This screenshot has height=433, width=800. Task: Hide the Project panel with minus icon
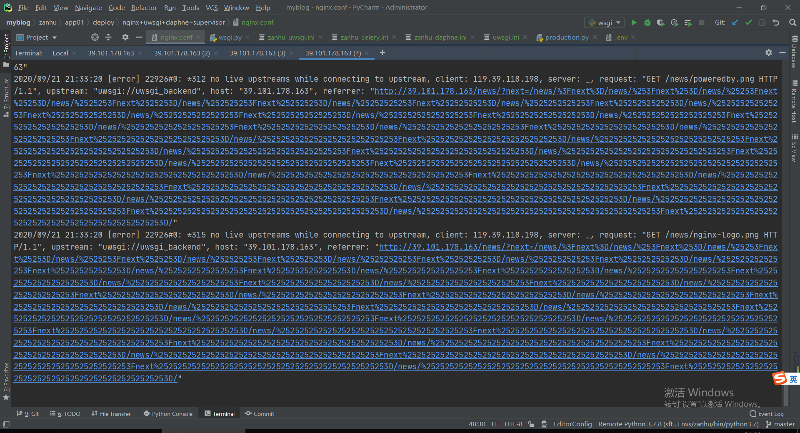pos(139,38)
